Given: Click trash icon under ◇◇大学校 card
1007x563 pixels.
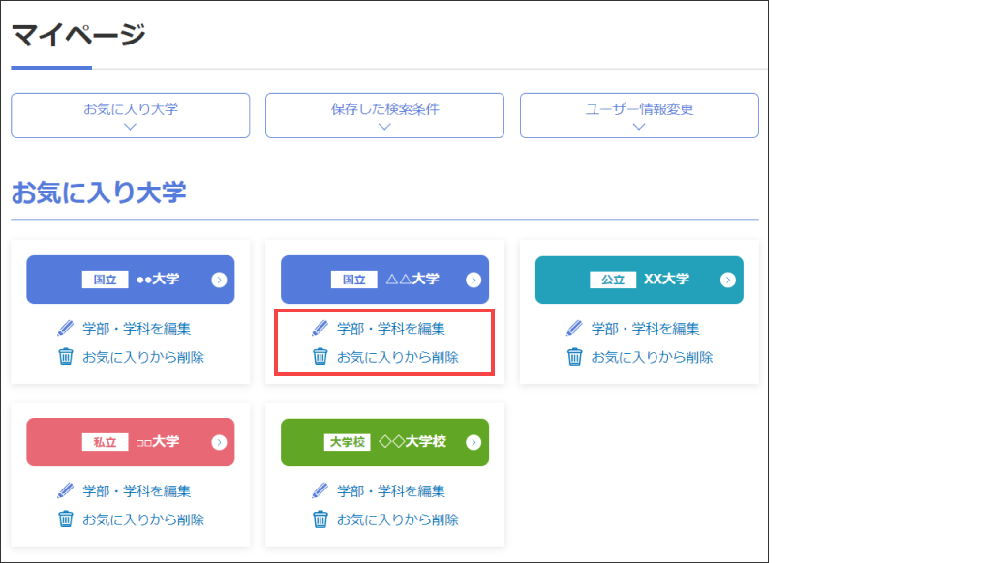Looking at the screenshot, I should click(320, 519).
